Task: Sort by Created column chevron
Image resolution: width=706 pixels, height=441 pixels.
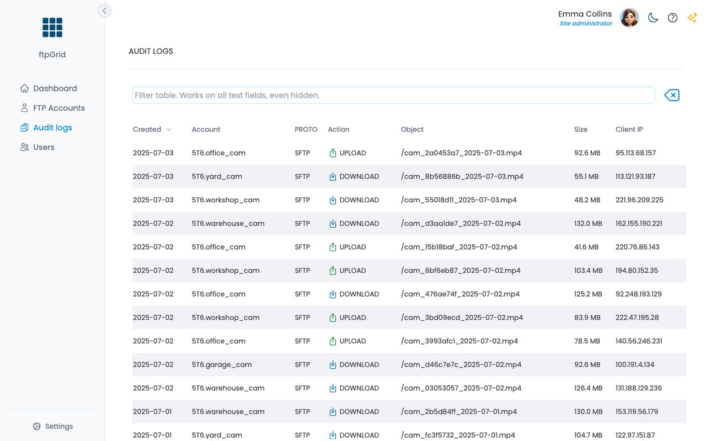Action: [169, 130]
